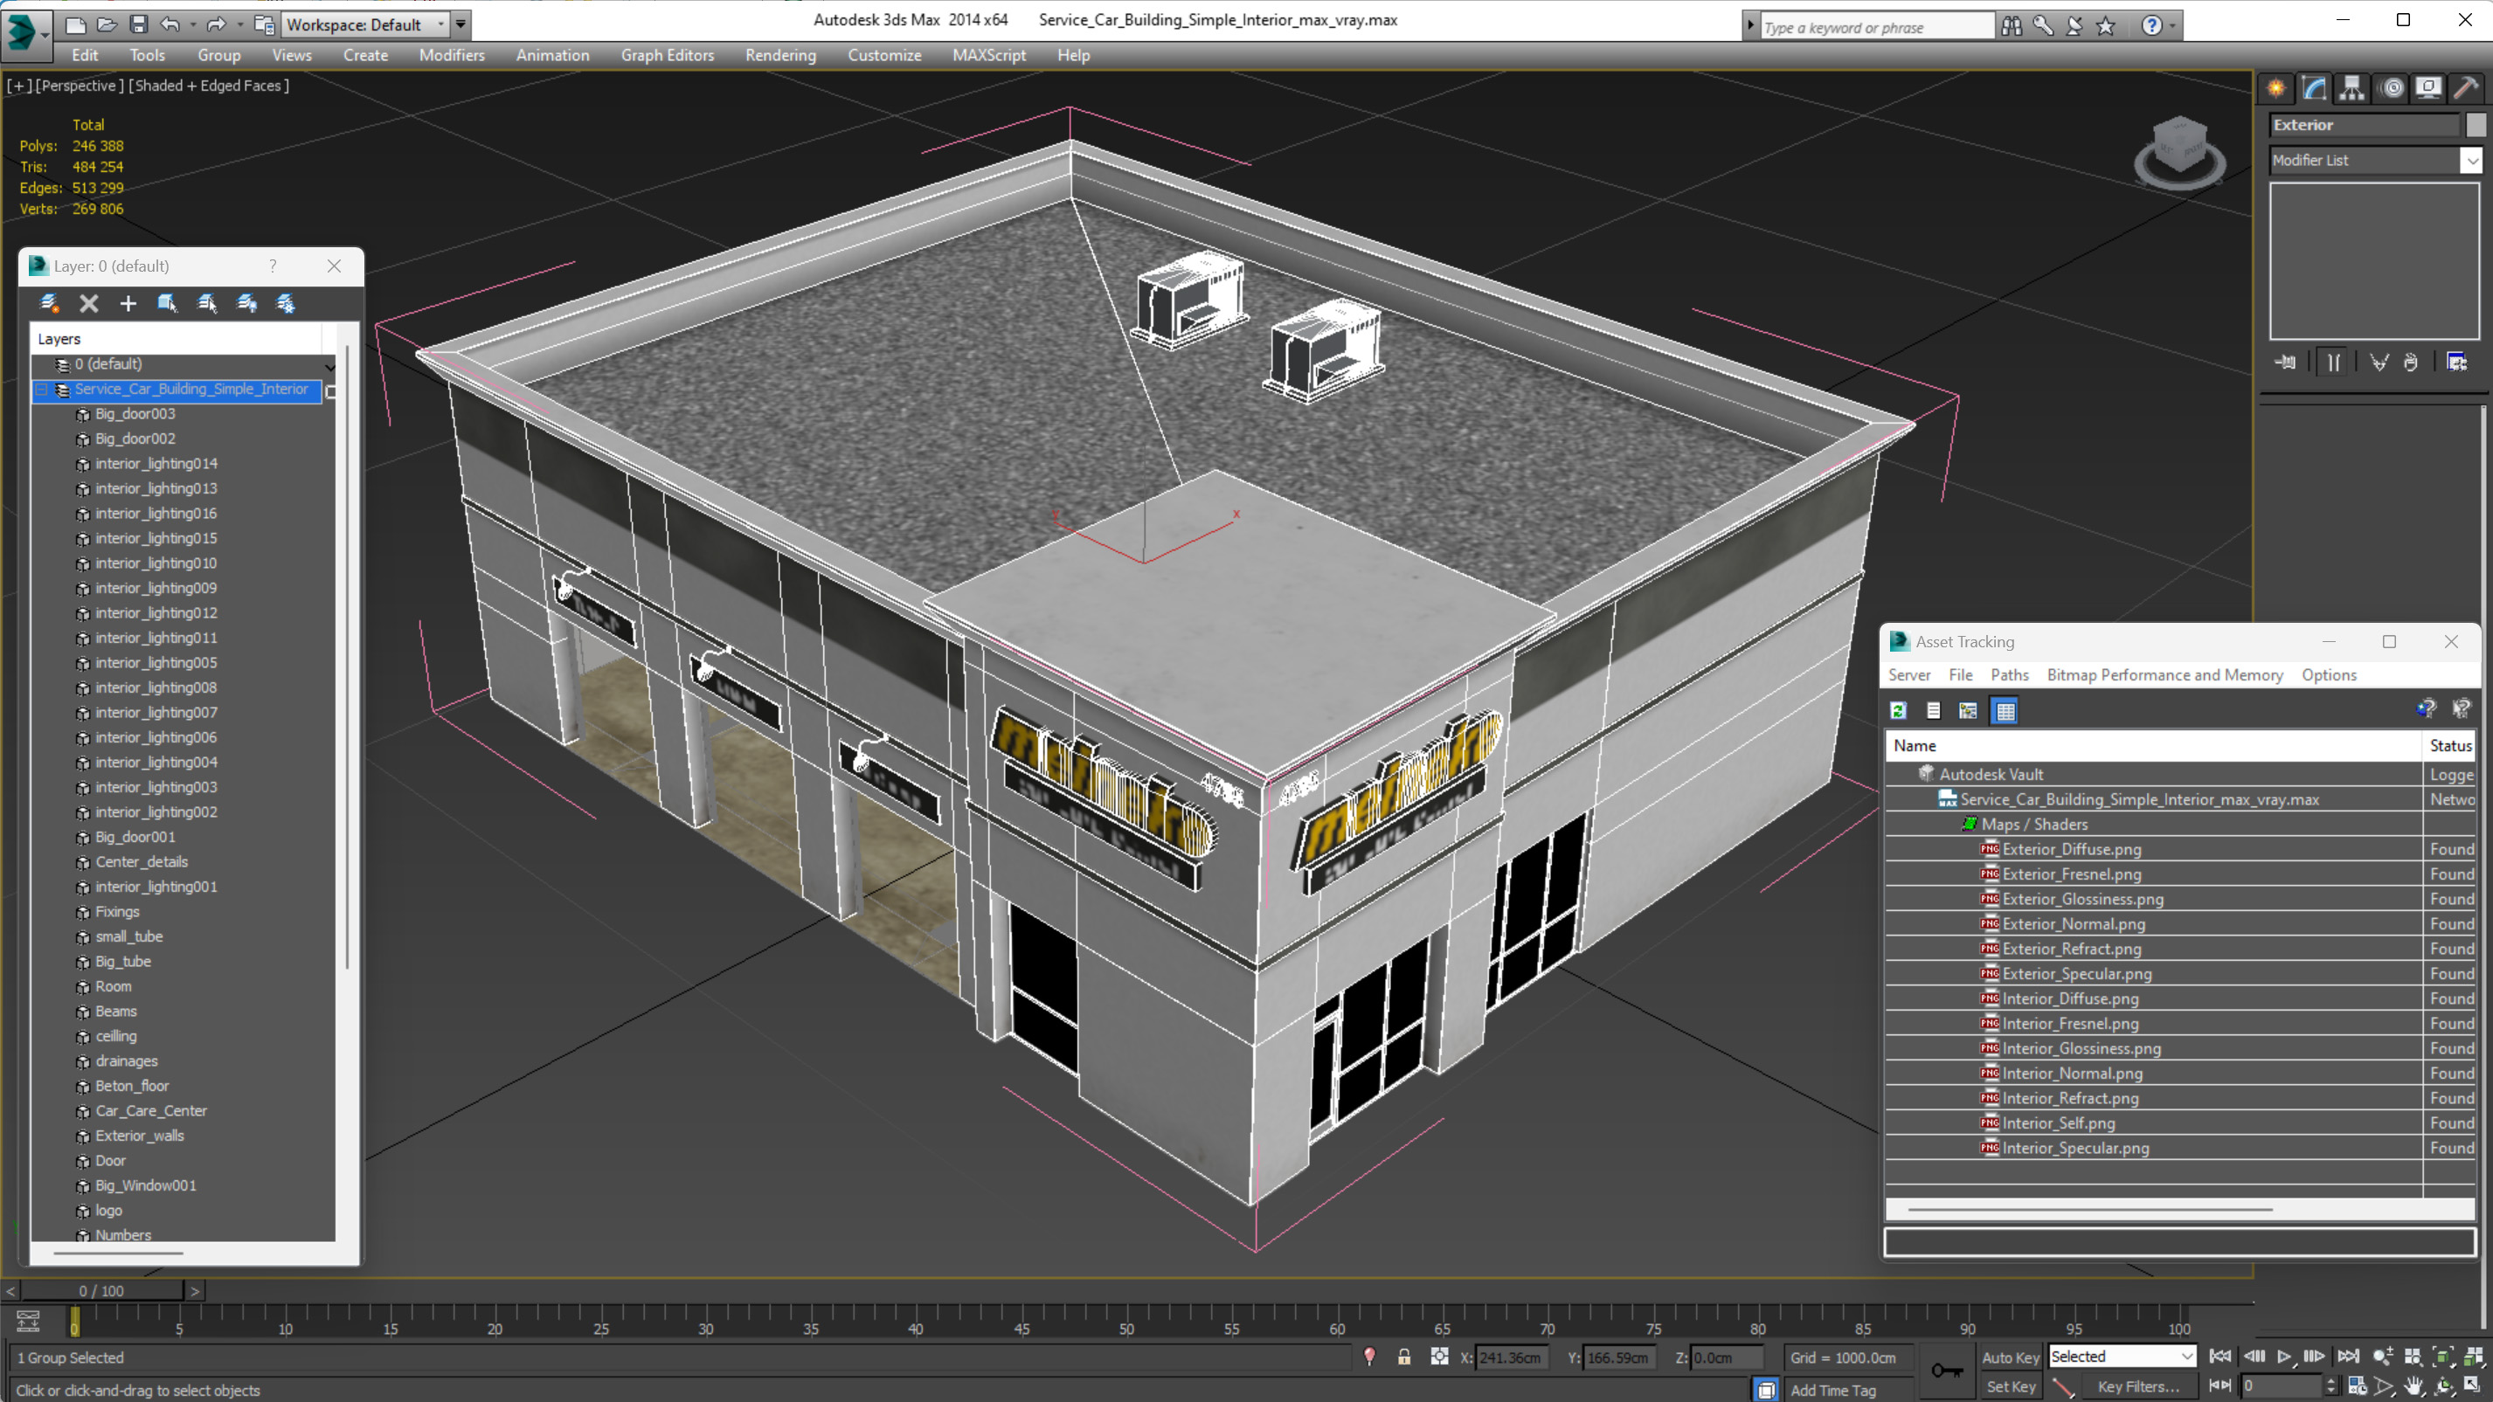Click Configure Modifier Sets icon
This screenshot has height=1402, width=2493.
click(x=2457, y=362)
